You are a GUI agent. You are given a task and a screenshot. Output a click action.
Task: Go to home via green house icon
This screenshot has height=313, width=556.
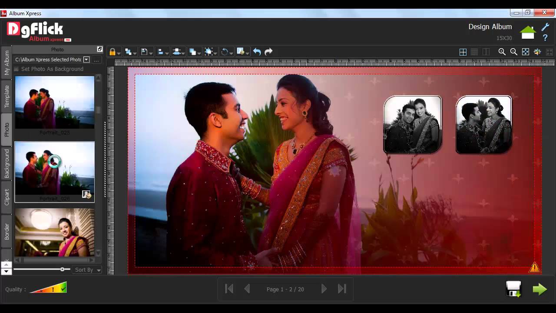[x=528, y=32]
